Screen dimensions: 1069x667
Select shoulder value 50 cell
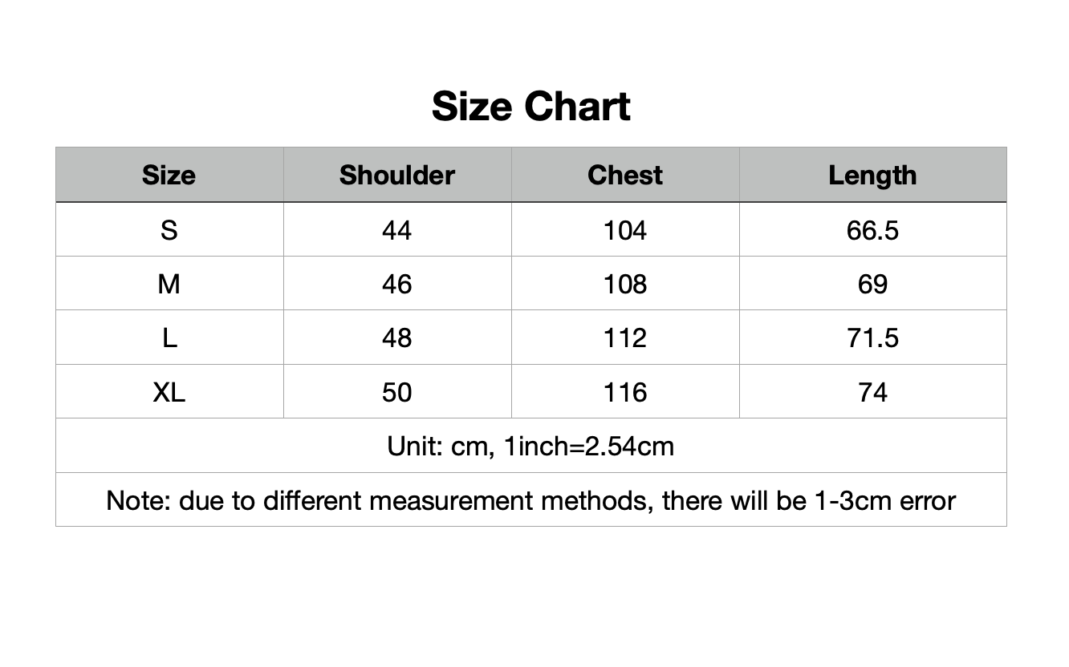[x=396, y=392]
